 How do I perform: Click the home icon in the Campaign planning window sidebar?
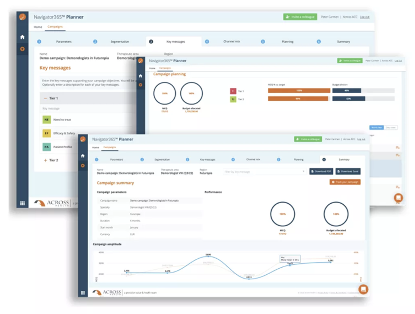coord(140,76)
